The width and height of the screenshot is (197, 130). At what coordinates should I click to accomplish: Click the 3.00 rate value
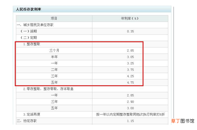click(x=130, y=108)
